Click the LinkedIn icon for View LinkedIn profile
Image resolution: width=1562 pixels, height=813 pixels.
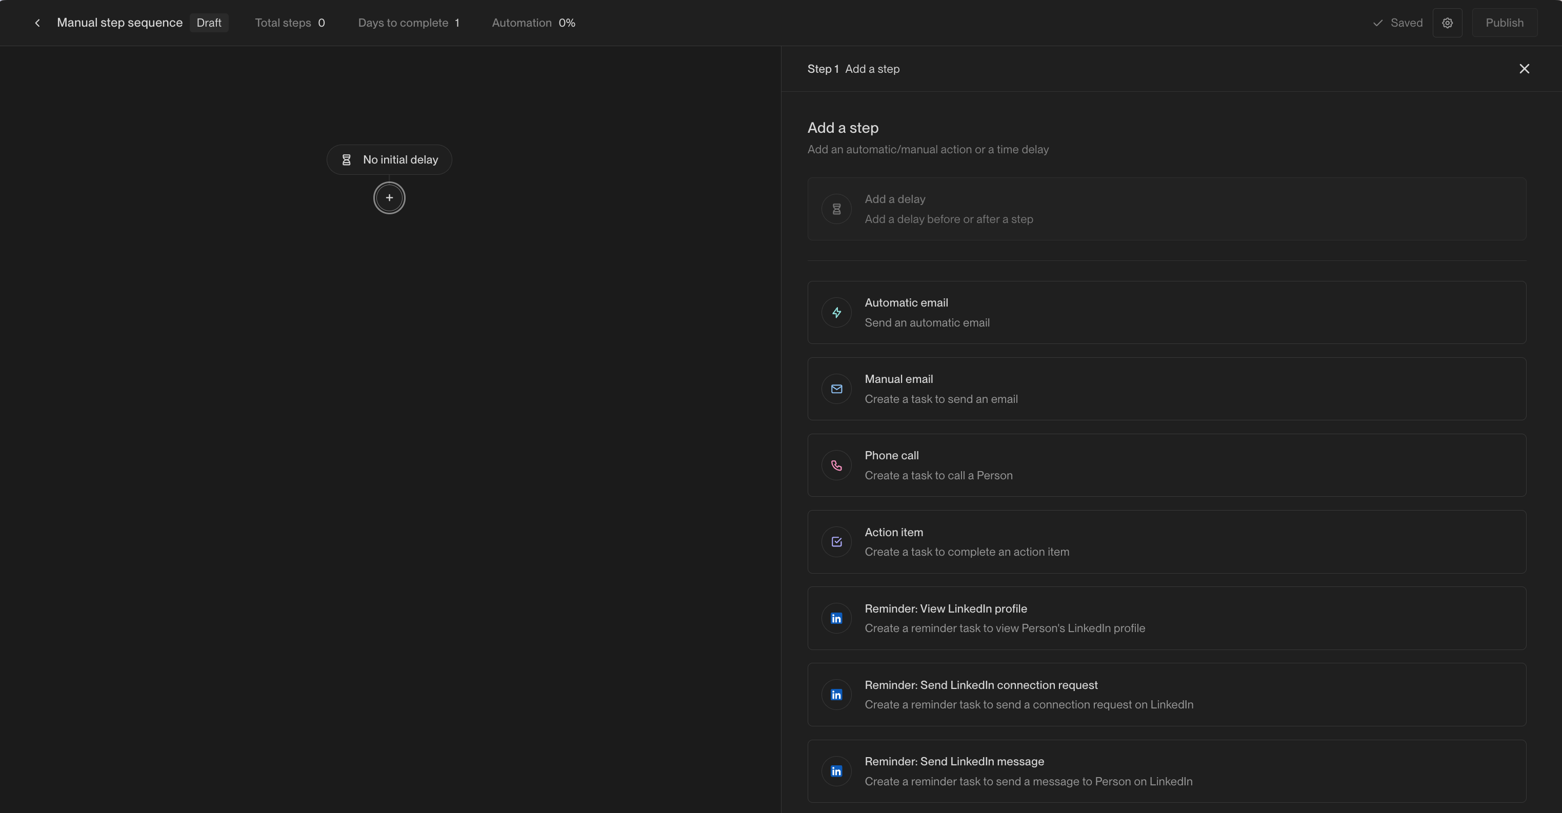tap(836, 618)
